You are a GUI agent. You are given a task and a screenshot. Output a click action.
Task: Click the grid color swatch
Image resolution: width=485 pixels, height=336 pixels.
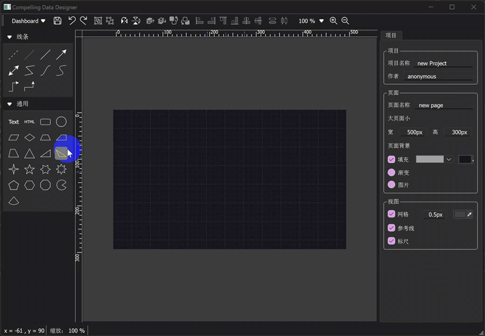click(x=460, y=214)
